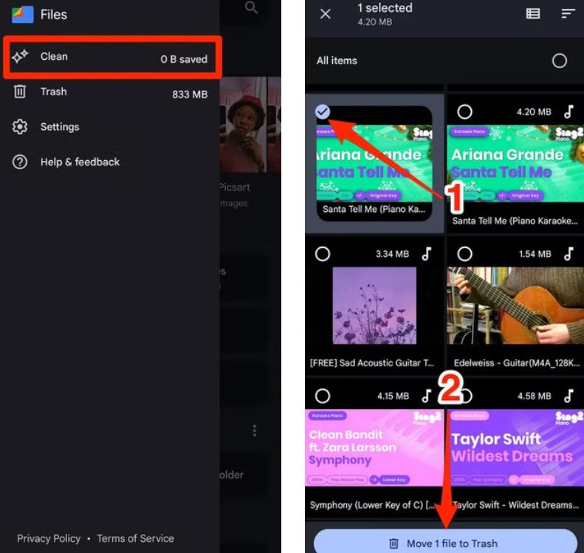The image size is (584, 553).
Task: Uncheck the selected Santa Tell Me file
Action: tap(323, 111)
